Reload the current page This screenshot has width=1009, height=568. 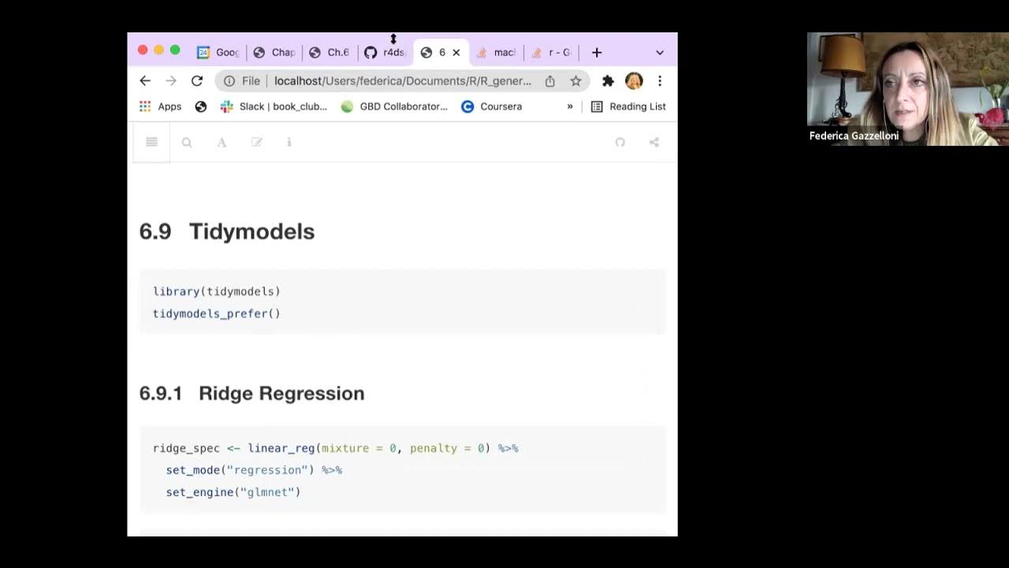197,80
